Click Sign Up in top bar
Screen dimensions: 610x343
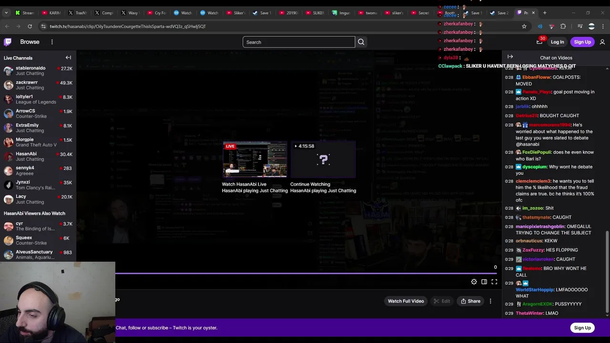tap(582, 42)
